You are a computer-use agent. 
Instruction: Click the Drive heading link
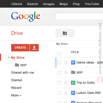[17, 33]
